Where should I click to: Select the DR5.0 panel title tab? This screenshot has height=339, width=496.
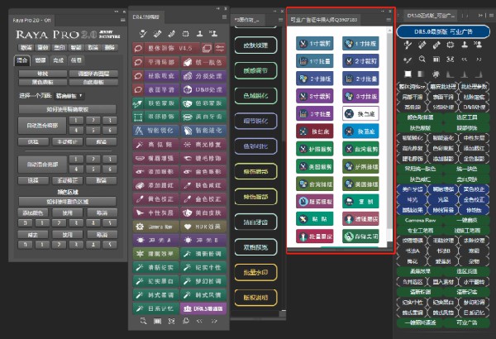click(431, 15)
